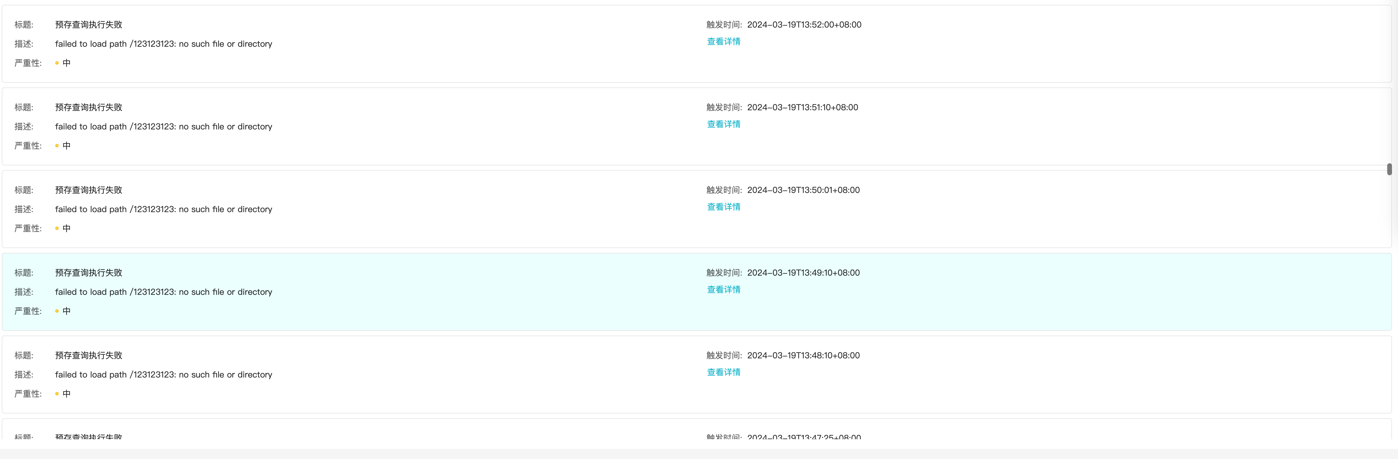
Task: Click the failed to load path description, 13:50:01 alert
Action: (x=163, y=209)
